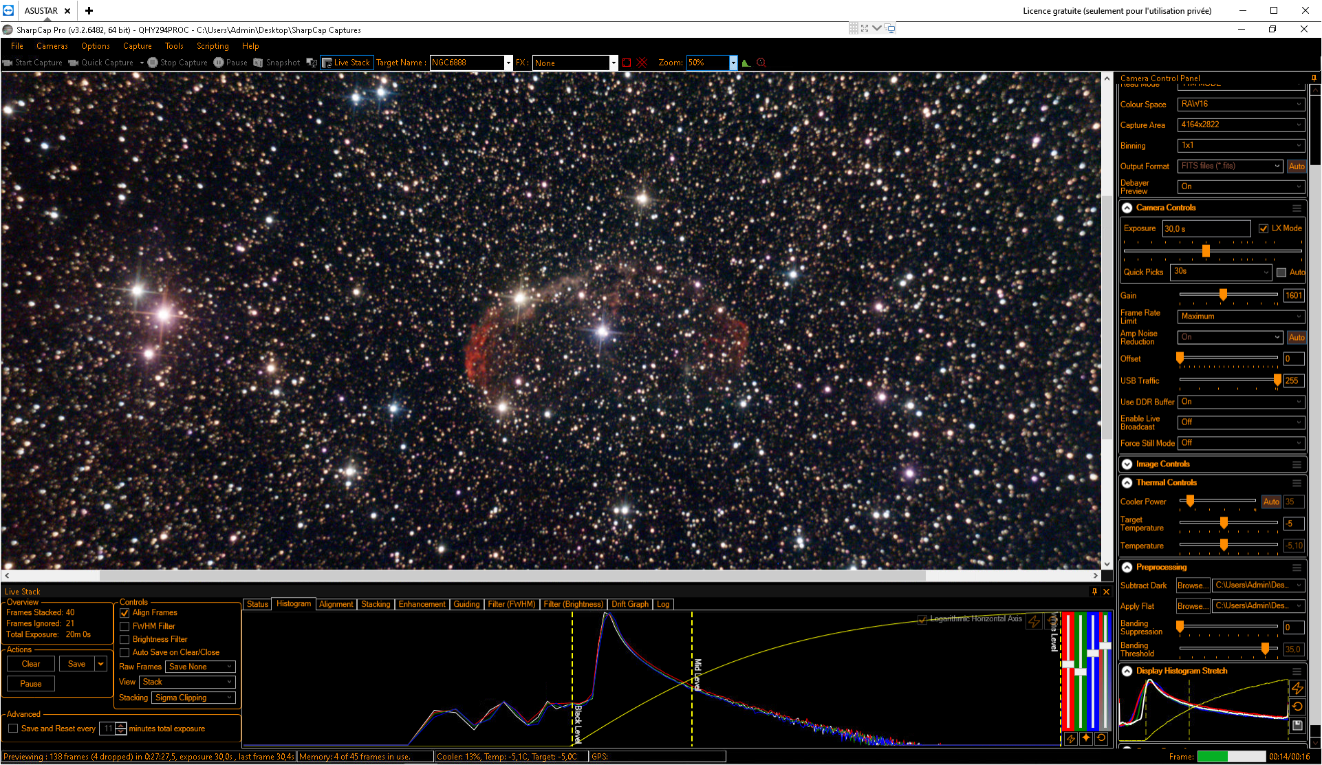This screenshot has width=1322, height=765.
Task: Enable the Brightness Filter checkbox
Action: point(124,640)
